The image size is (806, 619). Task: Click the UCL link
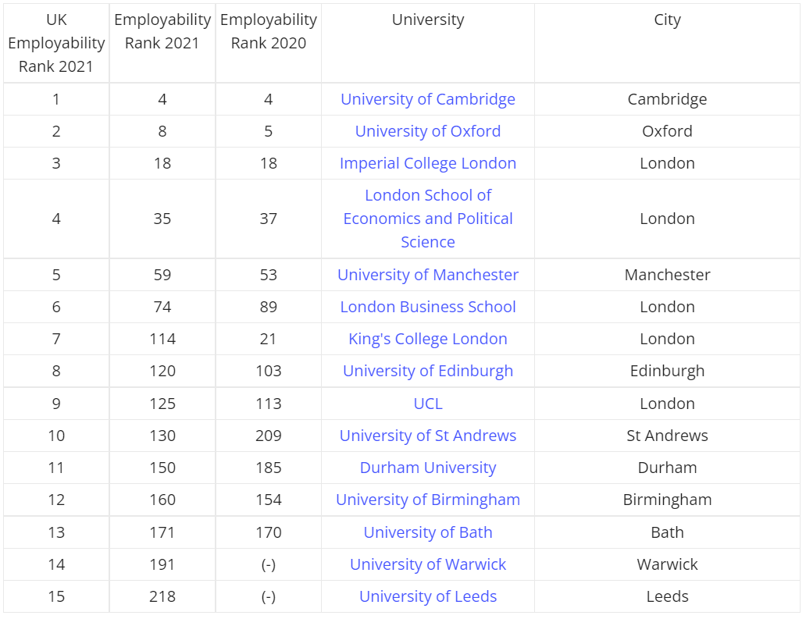[427, 404]
